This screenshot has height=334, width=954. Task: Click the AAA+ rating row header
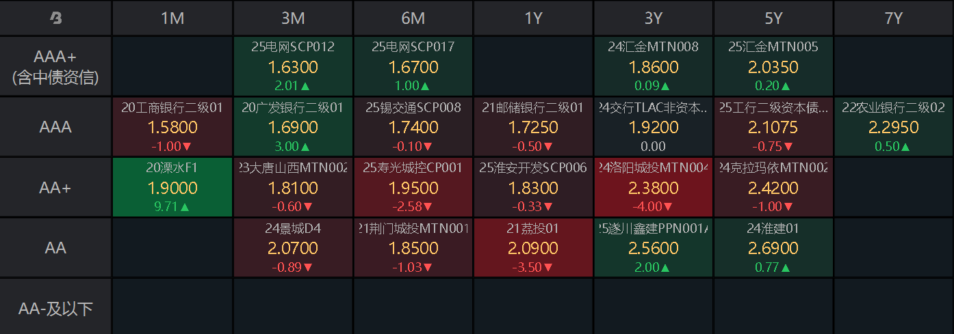pyautogui.click(x=55, y=67)
